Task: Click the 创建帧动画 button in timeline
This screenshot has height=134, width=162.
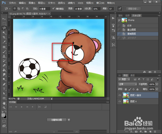Action: [x=57, y=120]
